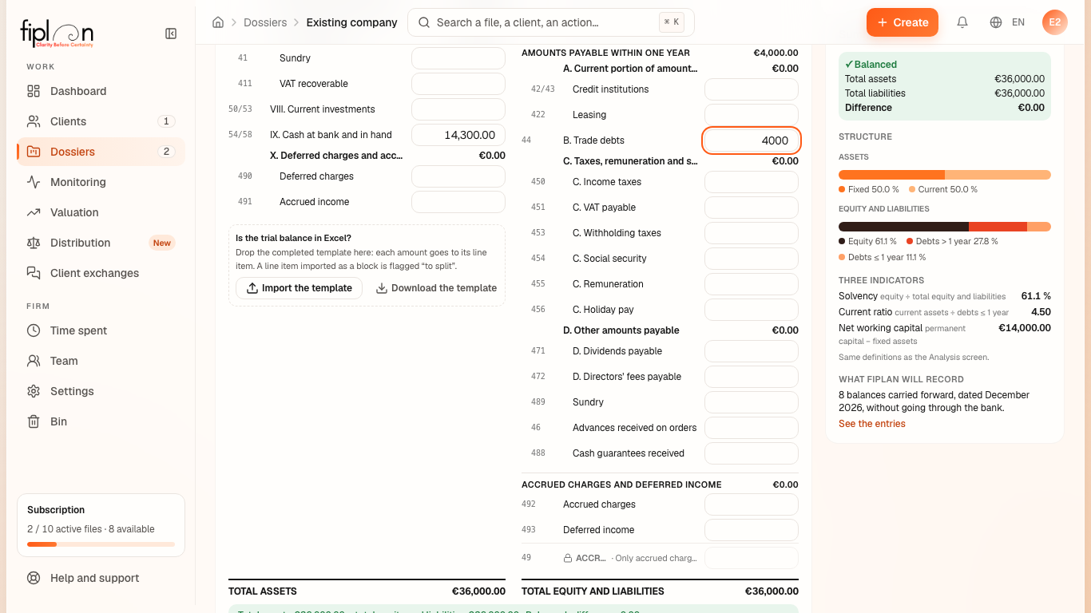Go to home breadcrumb icon

(218, 22)
